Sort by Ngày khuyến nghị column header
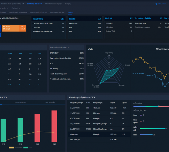 pos(77,103)
